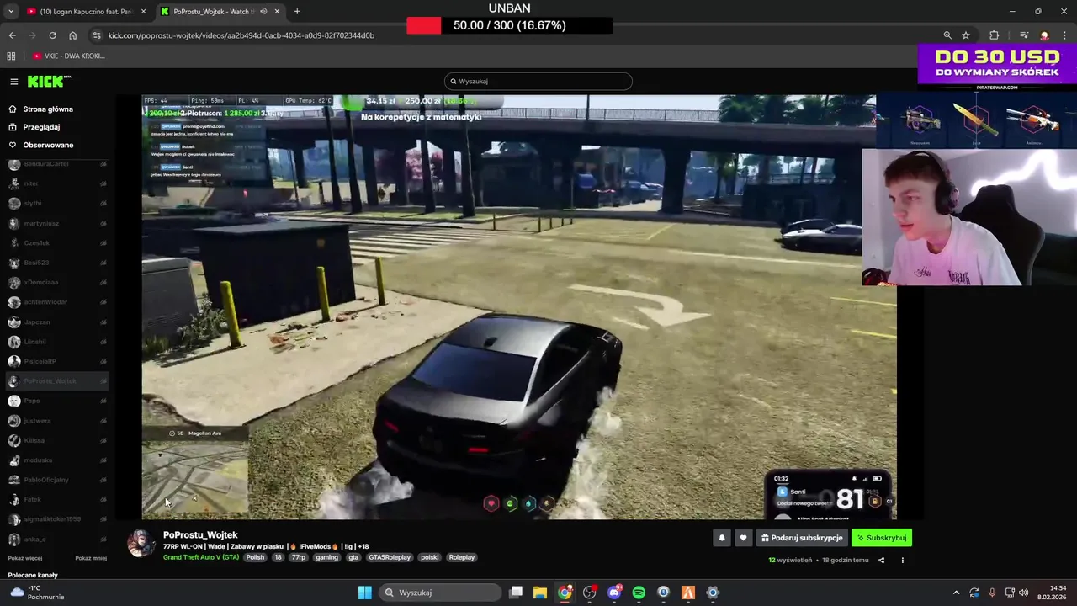Click Podaruj subskrypcje gift button
The height and width of the screenshot is (606, 1077).
pyautogui.click(x=802, y=538)
